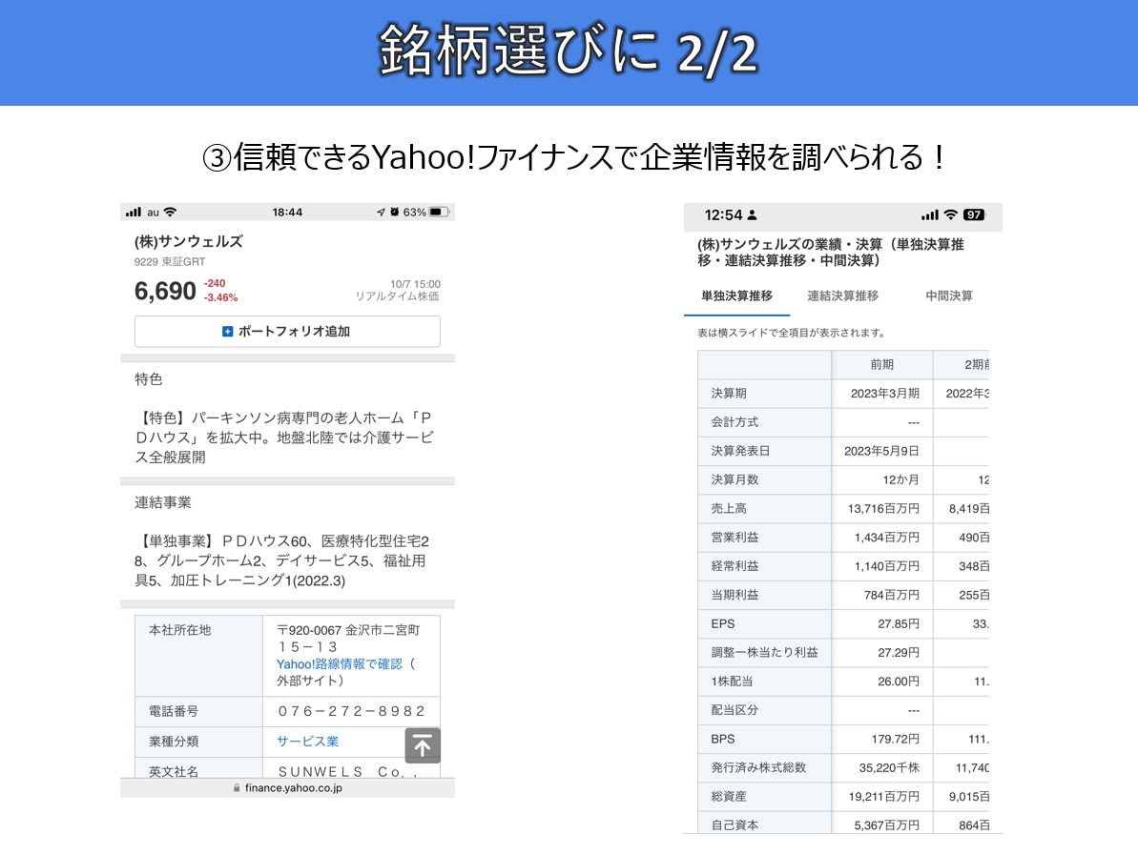Click the signal bars in right phone status bar
1138x855 pixels.
pos(930,214)
